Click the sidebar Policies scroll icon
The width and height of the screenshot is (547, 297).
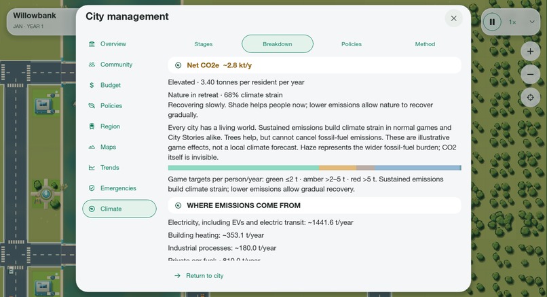(92, 106)
